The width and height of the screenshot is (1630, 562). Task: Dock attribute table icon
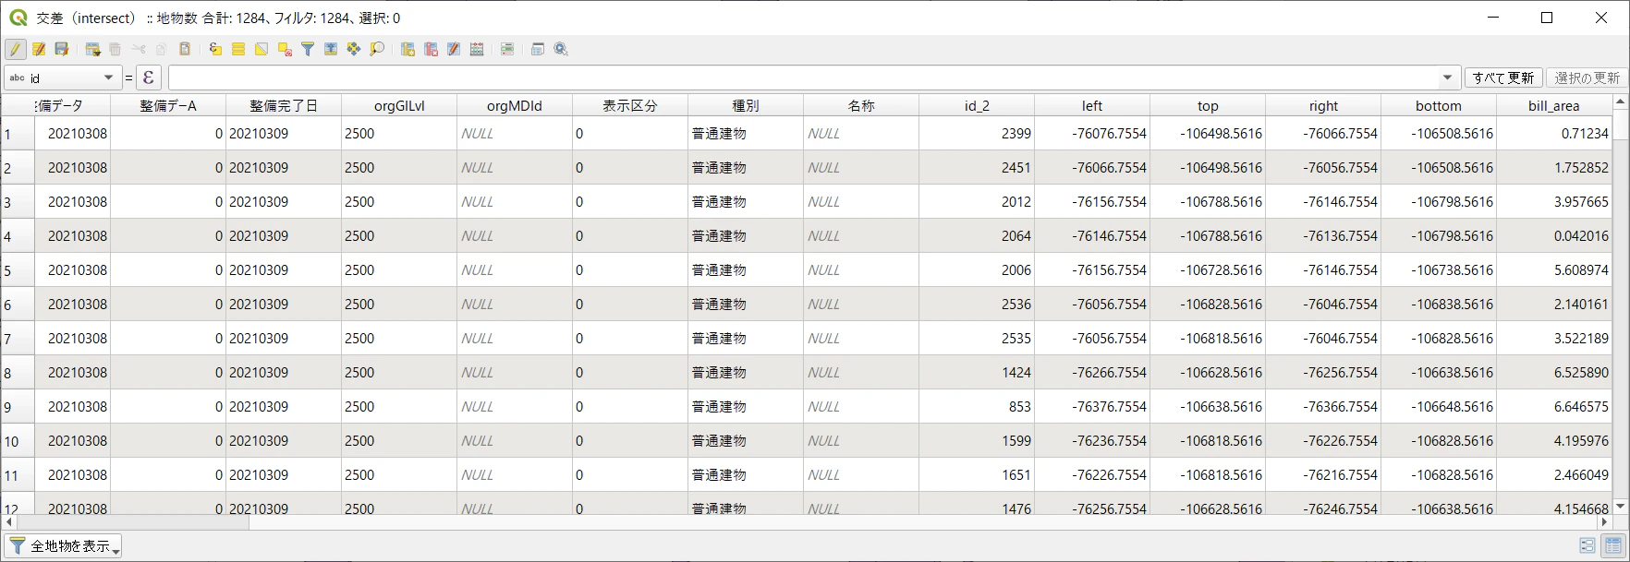tap(538, 49)
